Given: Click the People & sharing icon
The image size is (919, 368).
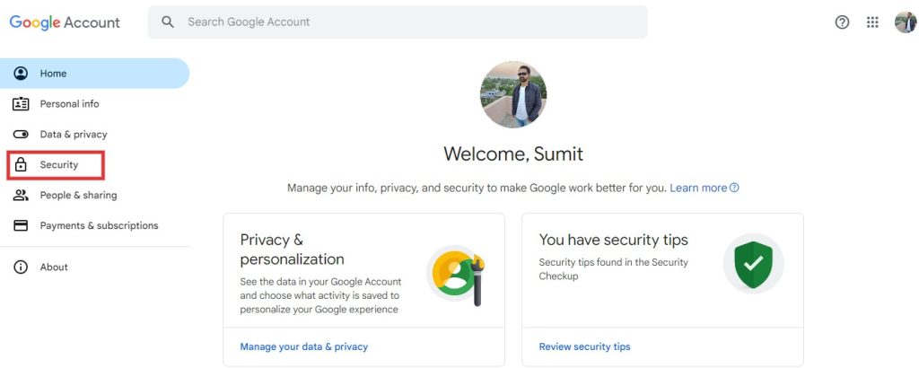Looking at the screenshot, I should (21, 195).
